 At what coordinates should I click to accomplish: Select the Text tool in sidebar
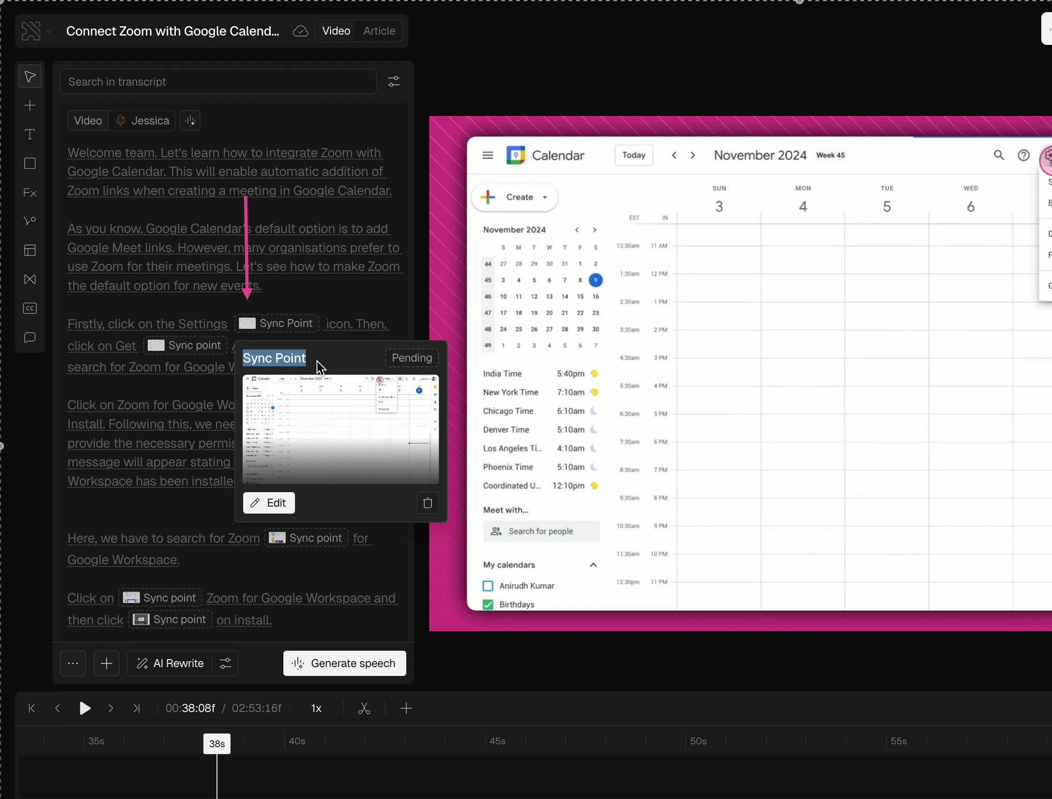(30, 135)
